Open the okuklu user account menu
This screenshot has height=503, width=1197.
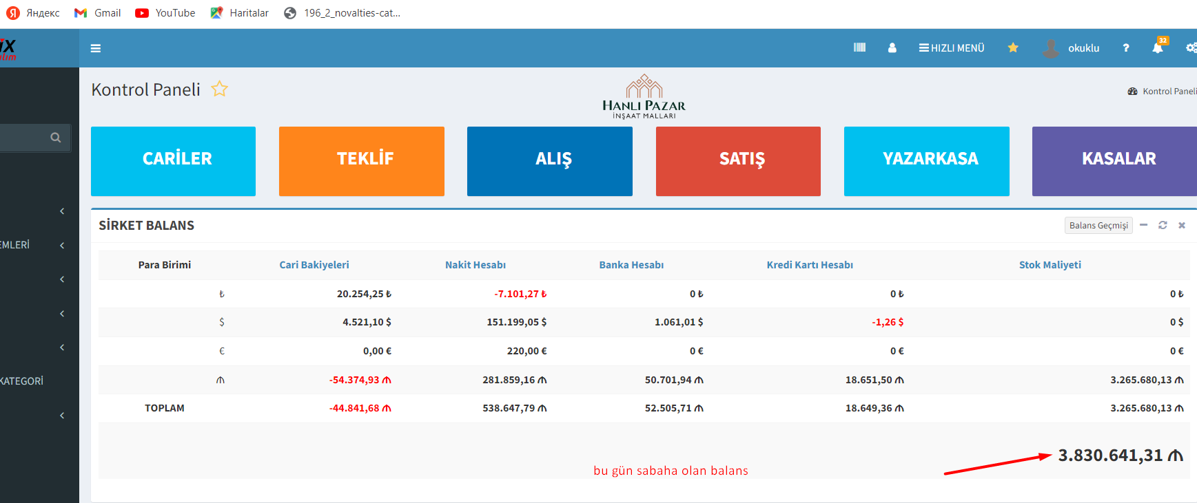[1072, 48]
